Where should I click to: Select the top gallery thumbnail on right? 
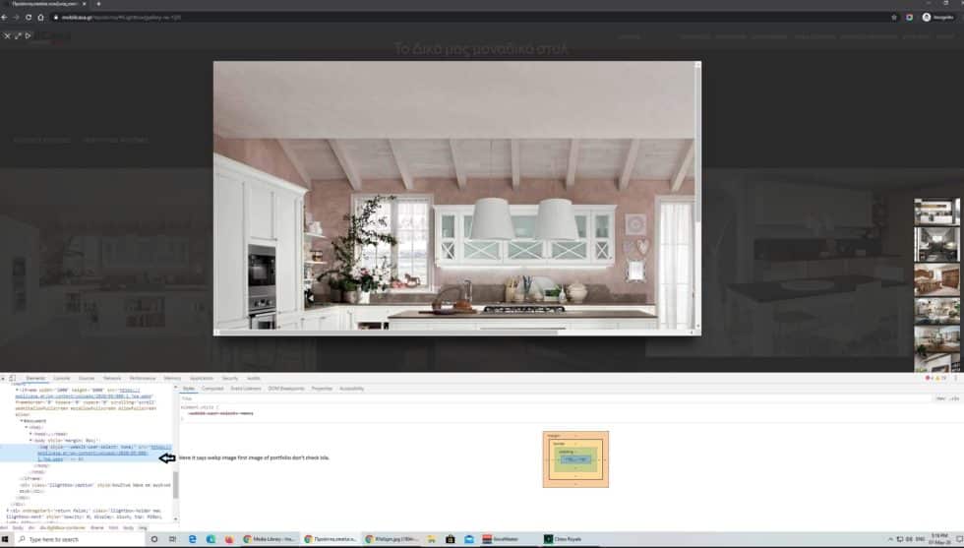click(935, 211)
